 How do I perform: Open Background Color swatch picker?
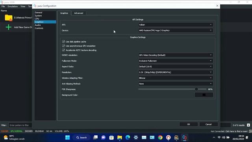pyautogui.click(x=204, y=95)
